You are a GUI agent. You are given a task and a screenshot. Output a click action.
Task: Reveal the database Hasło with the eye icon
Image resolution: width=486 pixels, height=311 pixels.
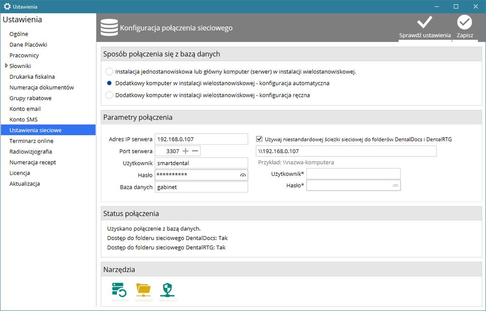point(243,175)
